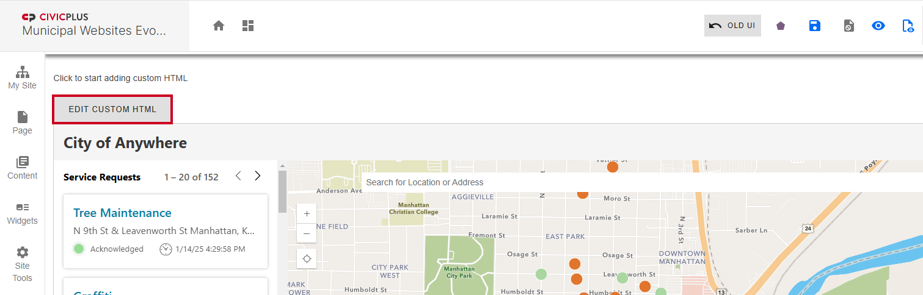Go to the previous page of service requests
Image resolution: width=923 pixels, height=295 pixels.
(x=238, y=176)
